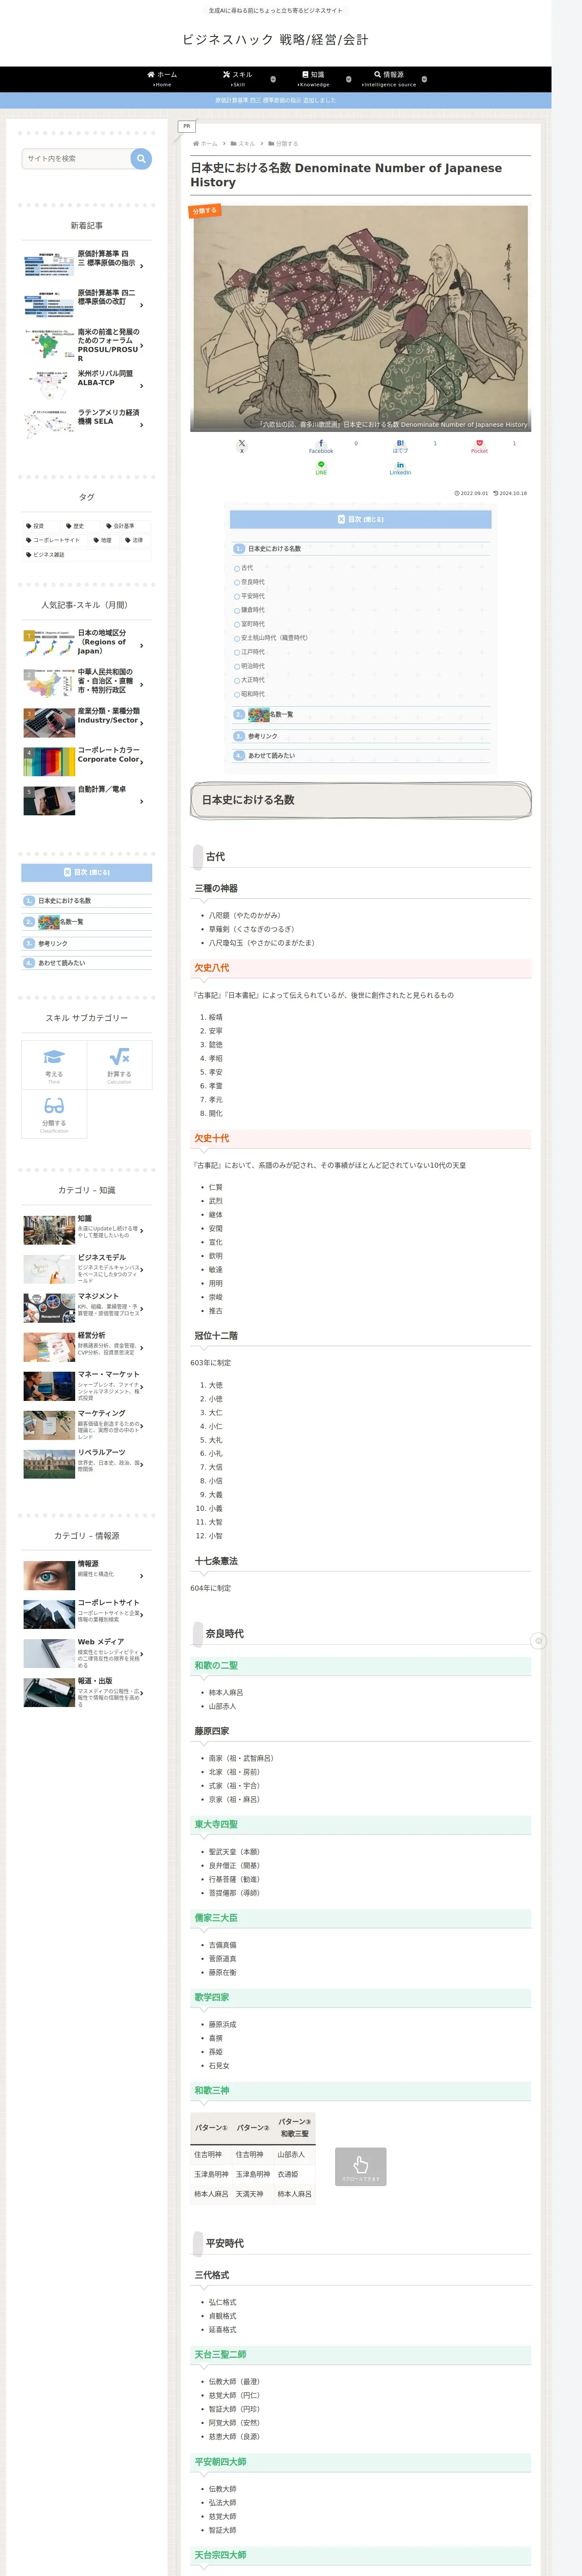Open popular article コーポレートカラー
Image resolution: width=582 pixels, height=2576 pixels.
click(87, 761)
